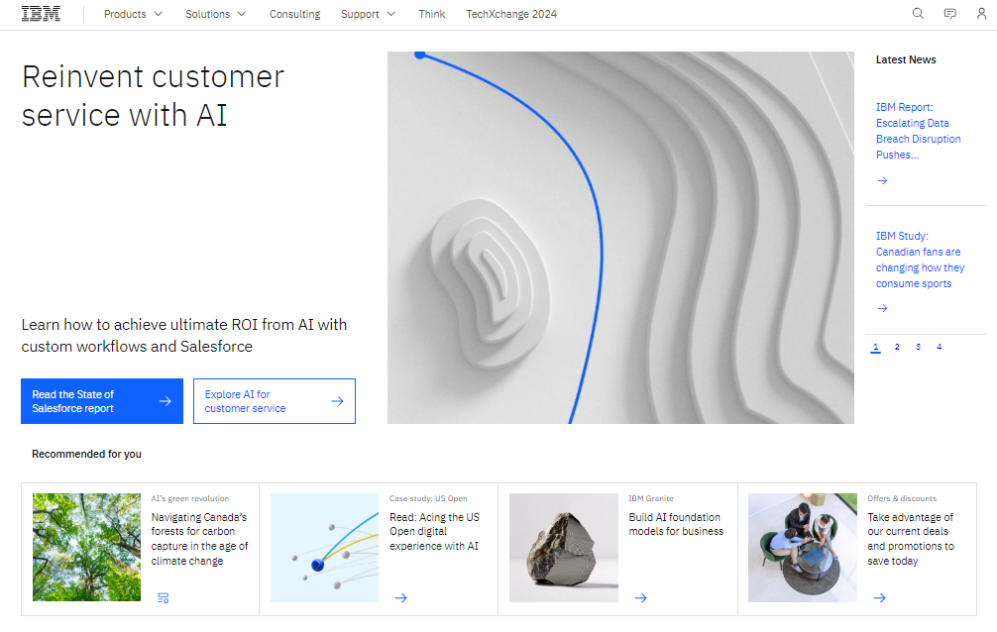Click arrow under IBM Report data breach news
The height and width of the screenshot is (632, 997).
882,180
